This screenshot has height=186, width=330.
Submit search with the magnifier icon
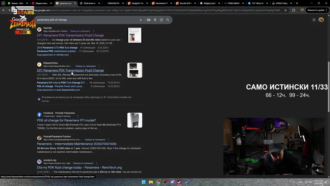(168, 20)
